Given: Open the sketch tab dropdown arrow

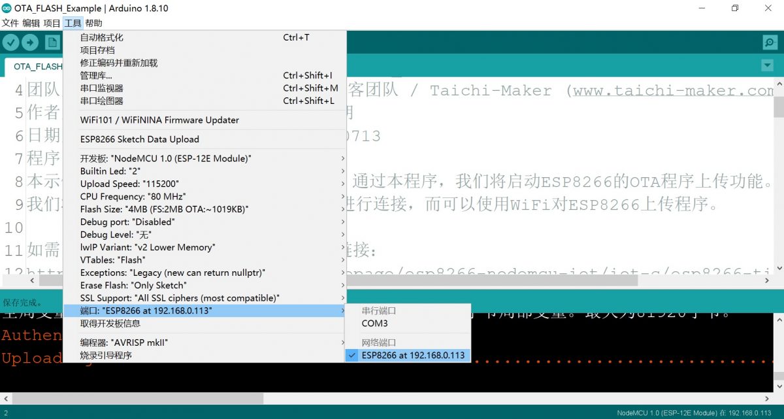Looking at the screenshot, I should point(767,66).
